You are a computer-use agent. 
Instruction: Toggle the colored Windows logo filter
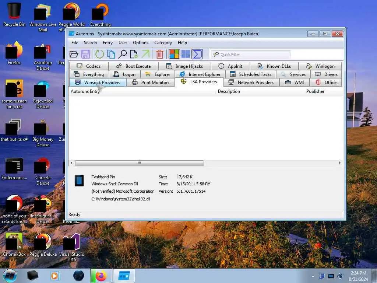(174, 54)
